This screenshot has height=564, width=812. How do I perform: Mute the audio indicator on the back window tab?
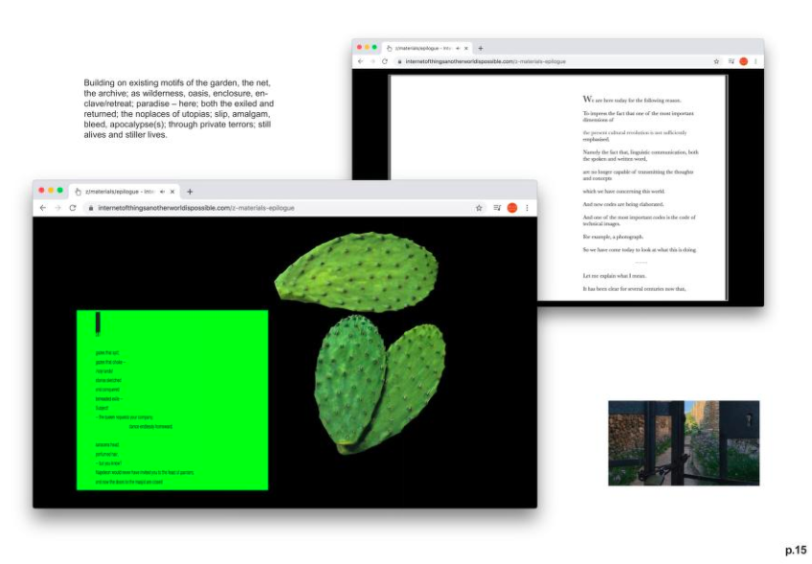pyautogui.click(x=457, y=48)
